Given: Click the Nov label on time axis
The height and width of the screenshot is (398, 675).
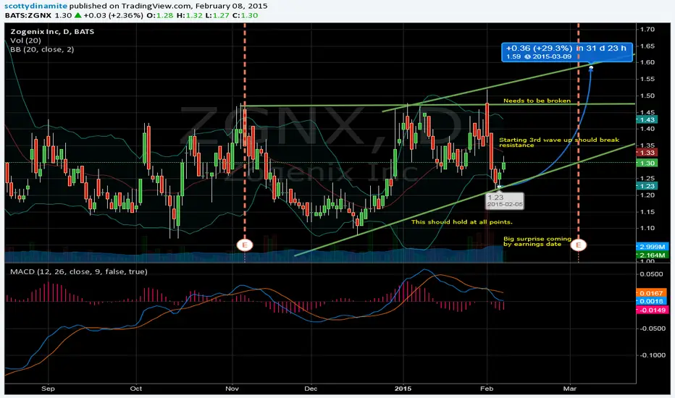Looking at the screenshot, I should 232,389.
